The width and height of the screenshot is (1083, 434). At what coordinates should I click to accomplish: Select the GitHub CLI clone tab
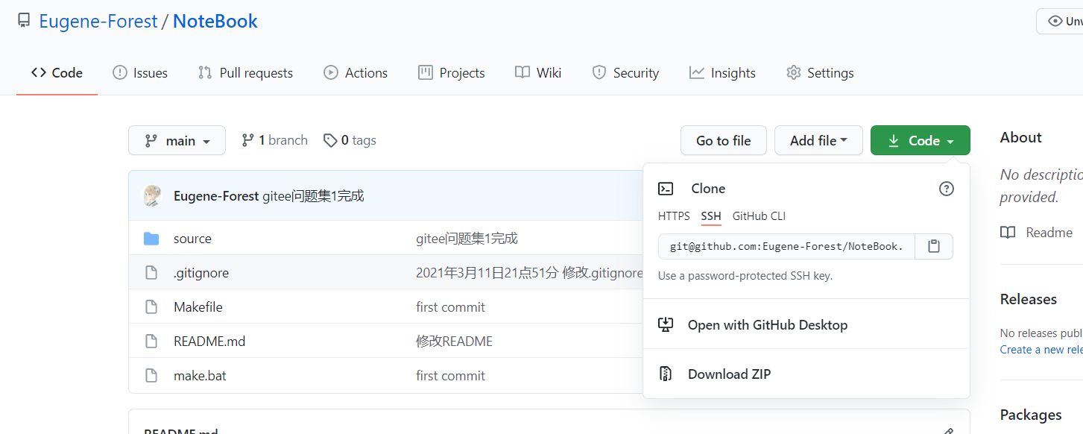click(759, 216)
